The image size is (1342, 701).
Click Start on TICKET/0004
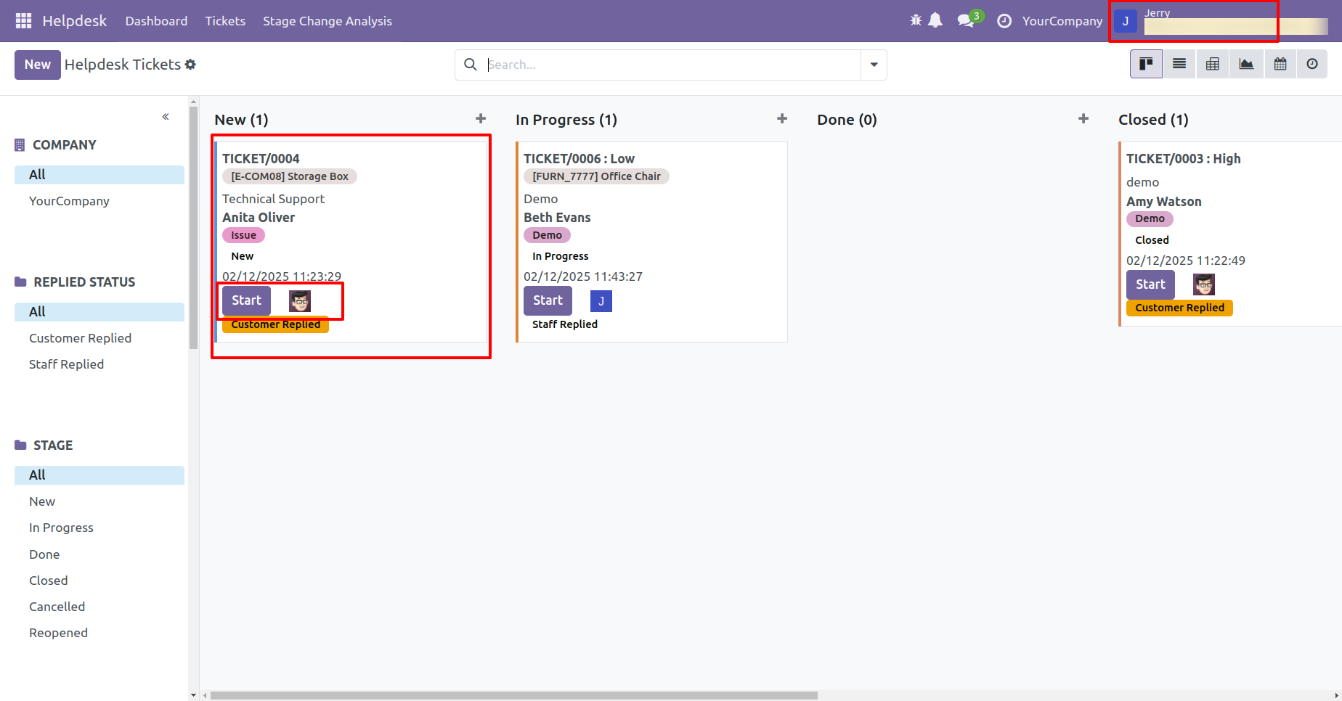tap(246, 300)
